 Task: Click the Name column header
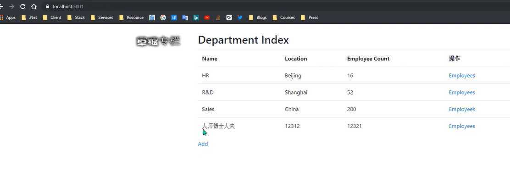[x=210, y=59]
